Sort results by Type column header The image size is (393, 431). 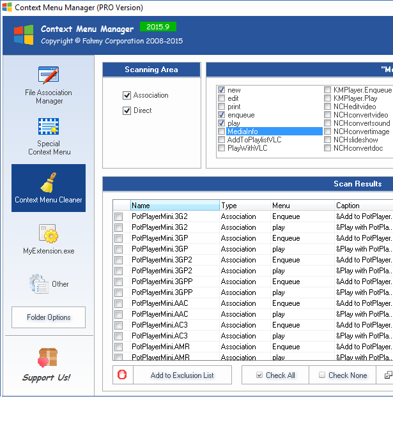[x=245, y=206]
